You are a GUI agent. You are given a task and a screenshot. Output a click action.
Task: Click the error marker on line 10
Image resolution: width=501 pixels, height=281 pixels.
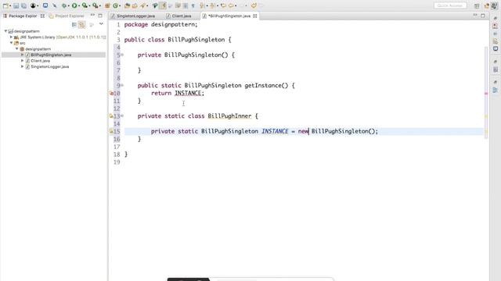[x=111, y=93]
